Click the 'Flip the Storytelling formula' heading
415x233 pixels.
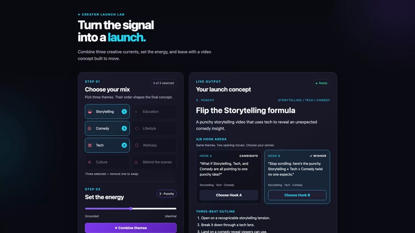coord(246,110)
